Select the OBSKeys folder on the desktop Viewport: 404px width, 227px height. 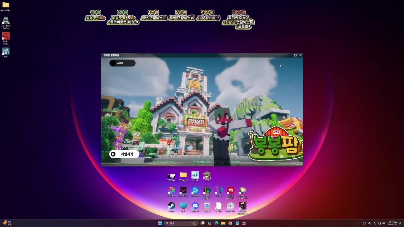[x=183, y=177]
